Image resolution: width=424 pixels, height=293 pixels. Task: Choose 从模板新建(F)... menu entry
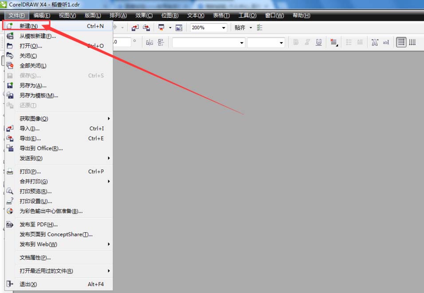tap(59, 36)
